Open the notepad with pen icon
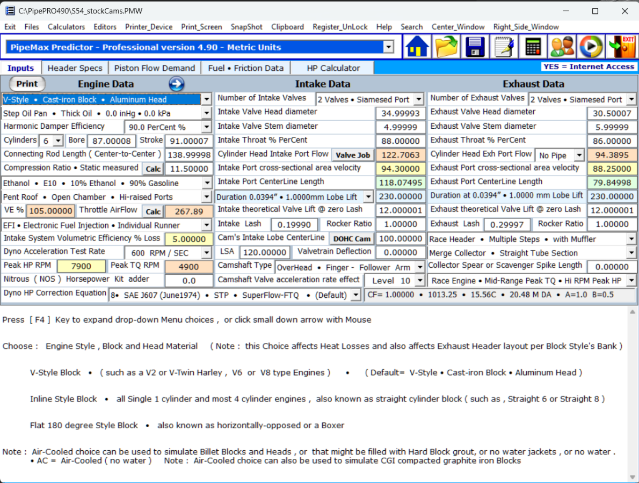This screenshot has height=483, width=639. click(504, 47)
